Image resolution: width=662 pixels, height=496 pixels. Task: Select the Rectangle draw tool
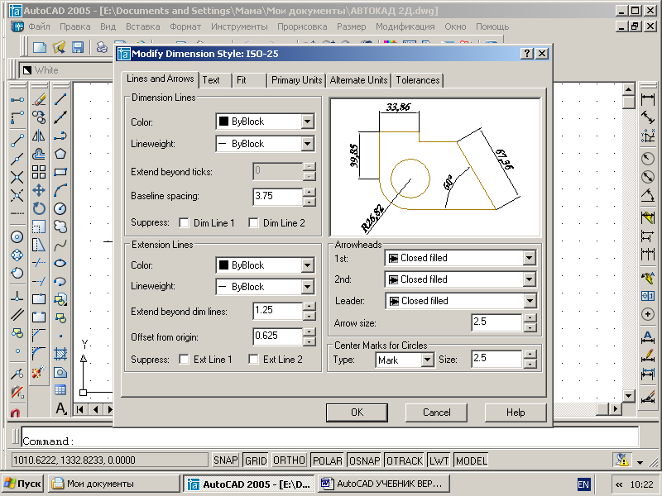tap(60, 172)
